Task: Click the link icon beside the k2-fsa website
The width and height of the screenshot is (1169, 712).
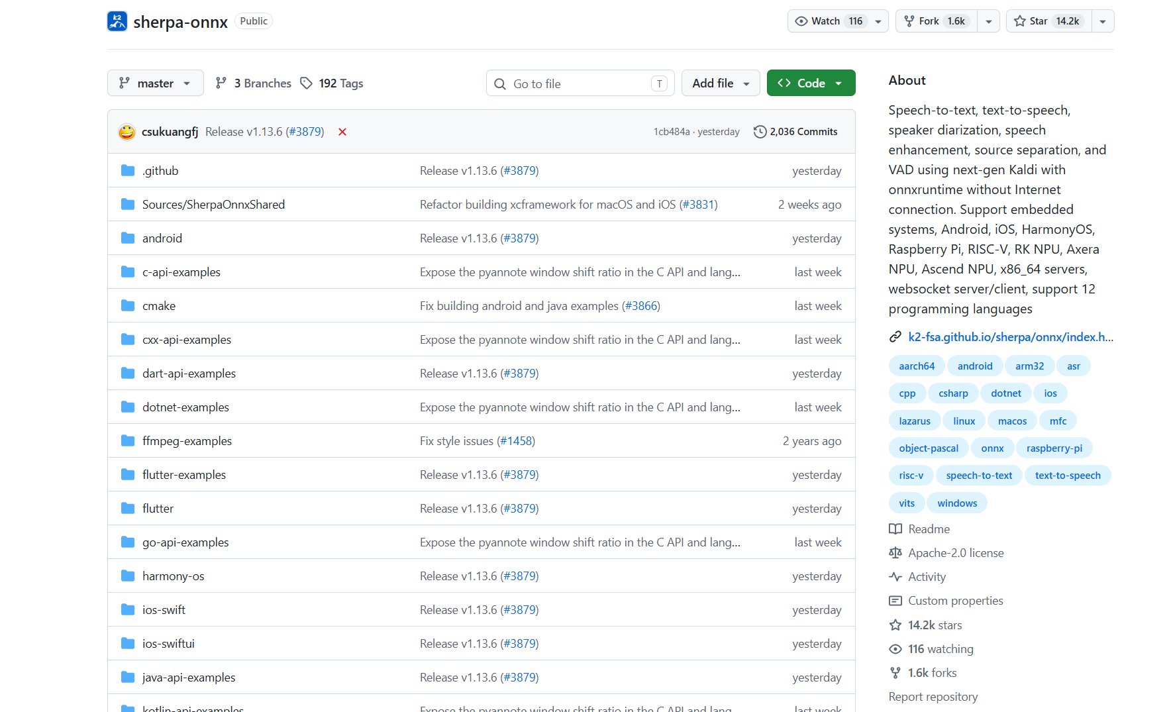Action: [x=895, y=337]
